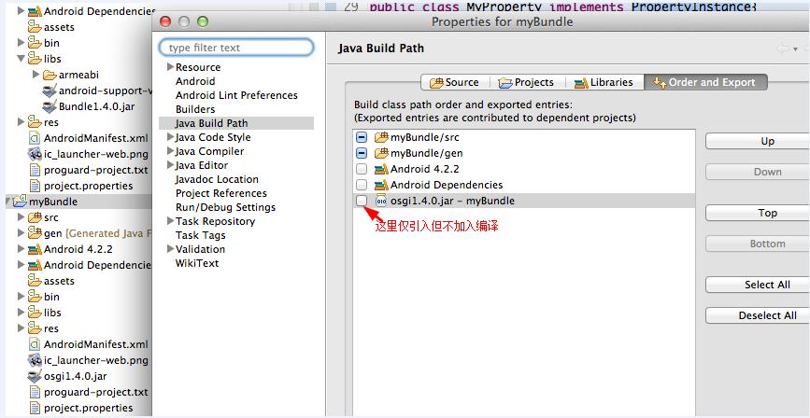
Task: Select Android in properties list
Action: click(x=195, y=81)
